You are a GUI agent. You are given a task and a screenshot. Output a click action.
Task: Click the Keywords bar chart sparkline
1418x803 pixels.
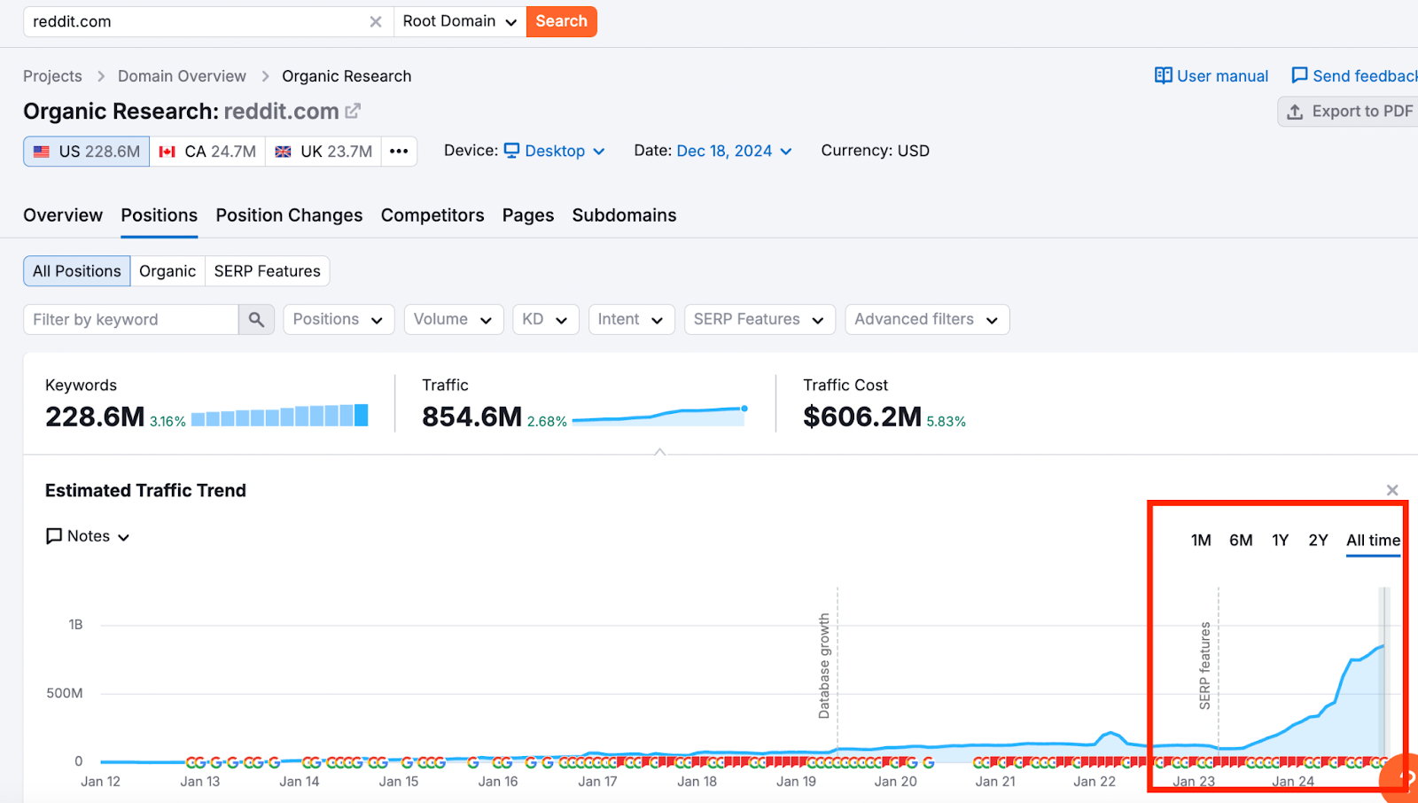point(280,416)
